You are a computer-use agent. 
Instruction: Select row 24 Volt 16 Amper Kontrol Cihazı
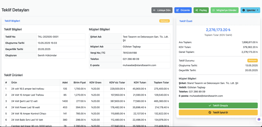point(87,114)
